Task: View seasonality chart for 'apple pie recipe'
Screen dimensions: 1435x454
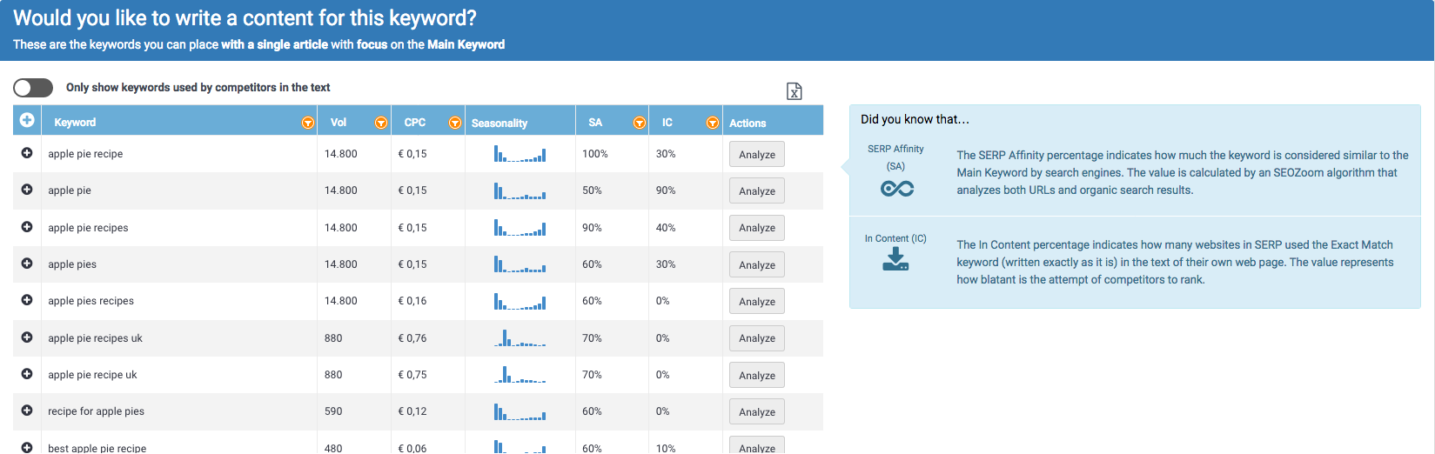Action: [520, 154]
